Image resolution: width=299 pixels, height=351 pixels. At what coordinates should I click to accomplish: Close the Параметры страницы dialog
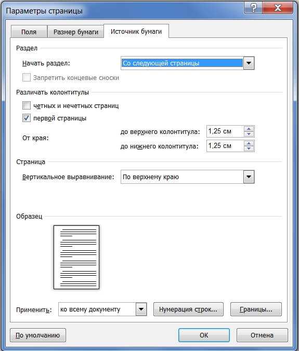(x=278, y=8)
